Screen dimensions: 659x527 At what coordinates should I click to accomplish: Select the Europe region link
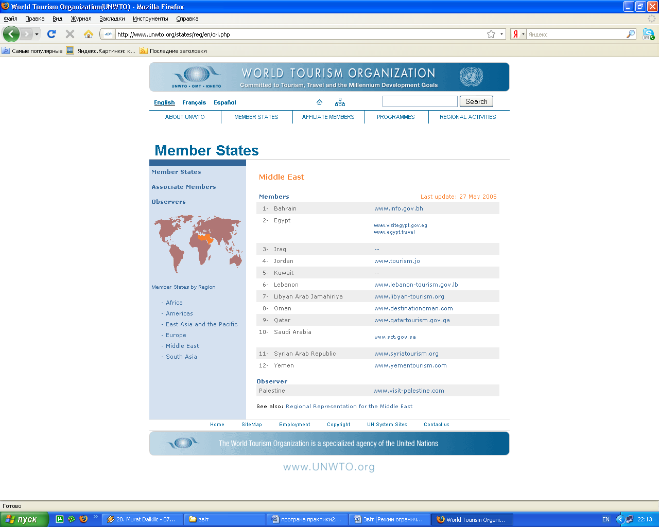pyautogui.click(x=176, y=335)
